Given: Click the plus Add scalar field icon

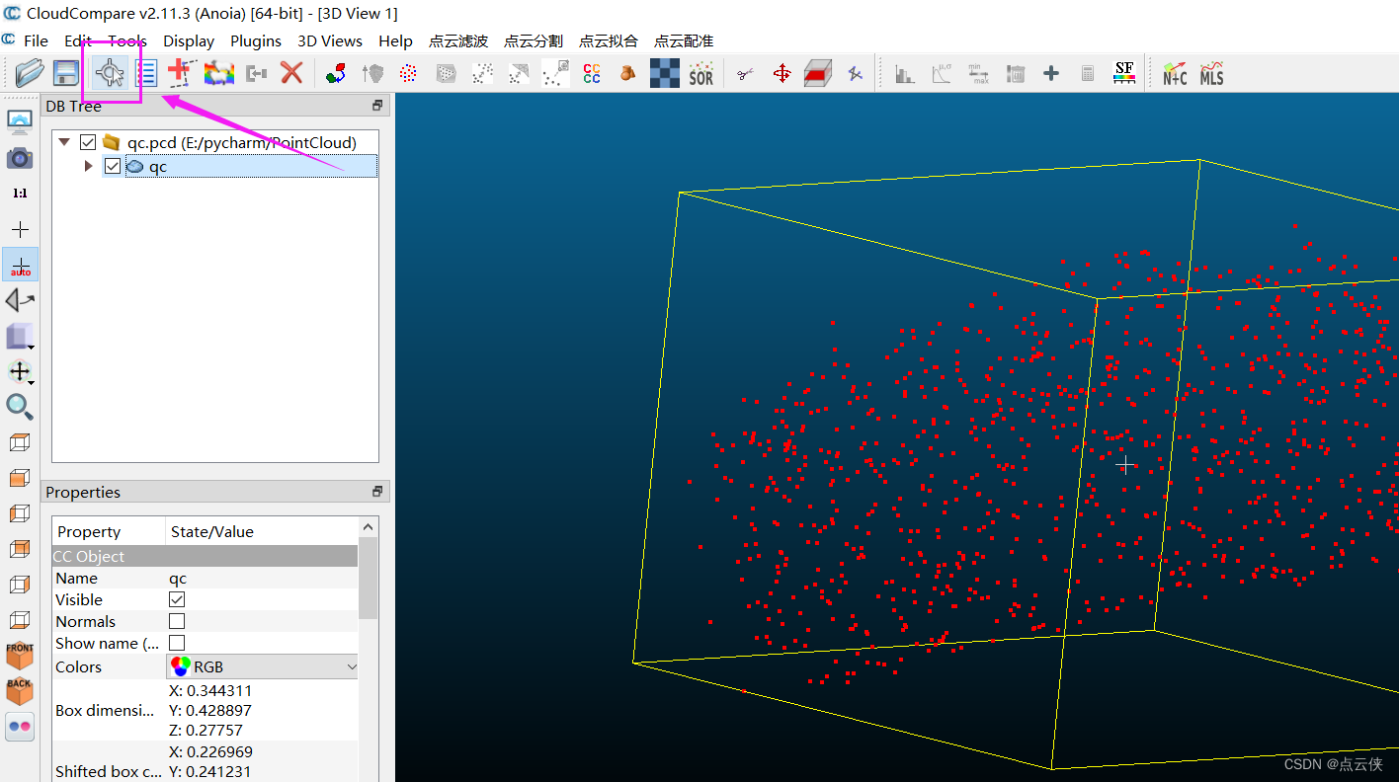Looking at the screenshot, I should [1051, 73].
